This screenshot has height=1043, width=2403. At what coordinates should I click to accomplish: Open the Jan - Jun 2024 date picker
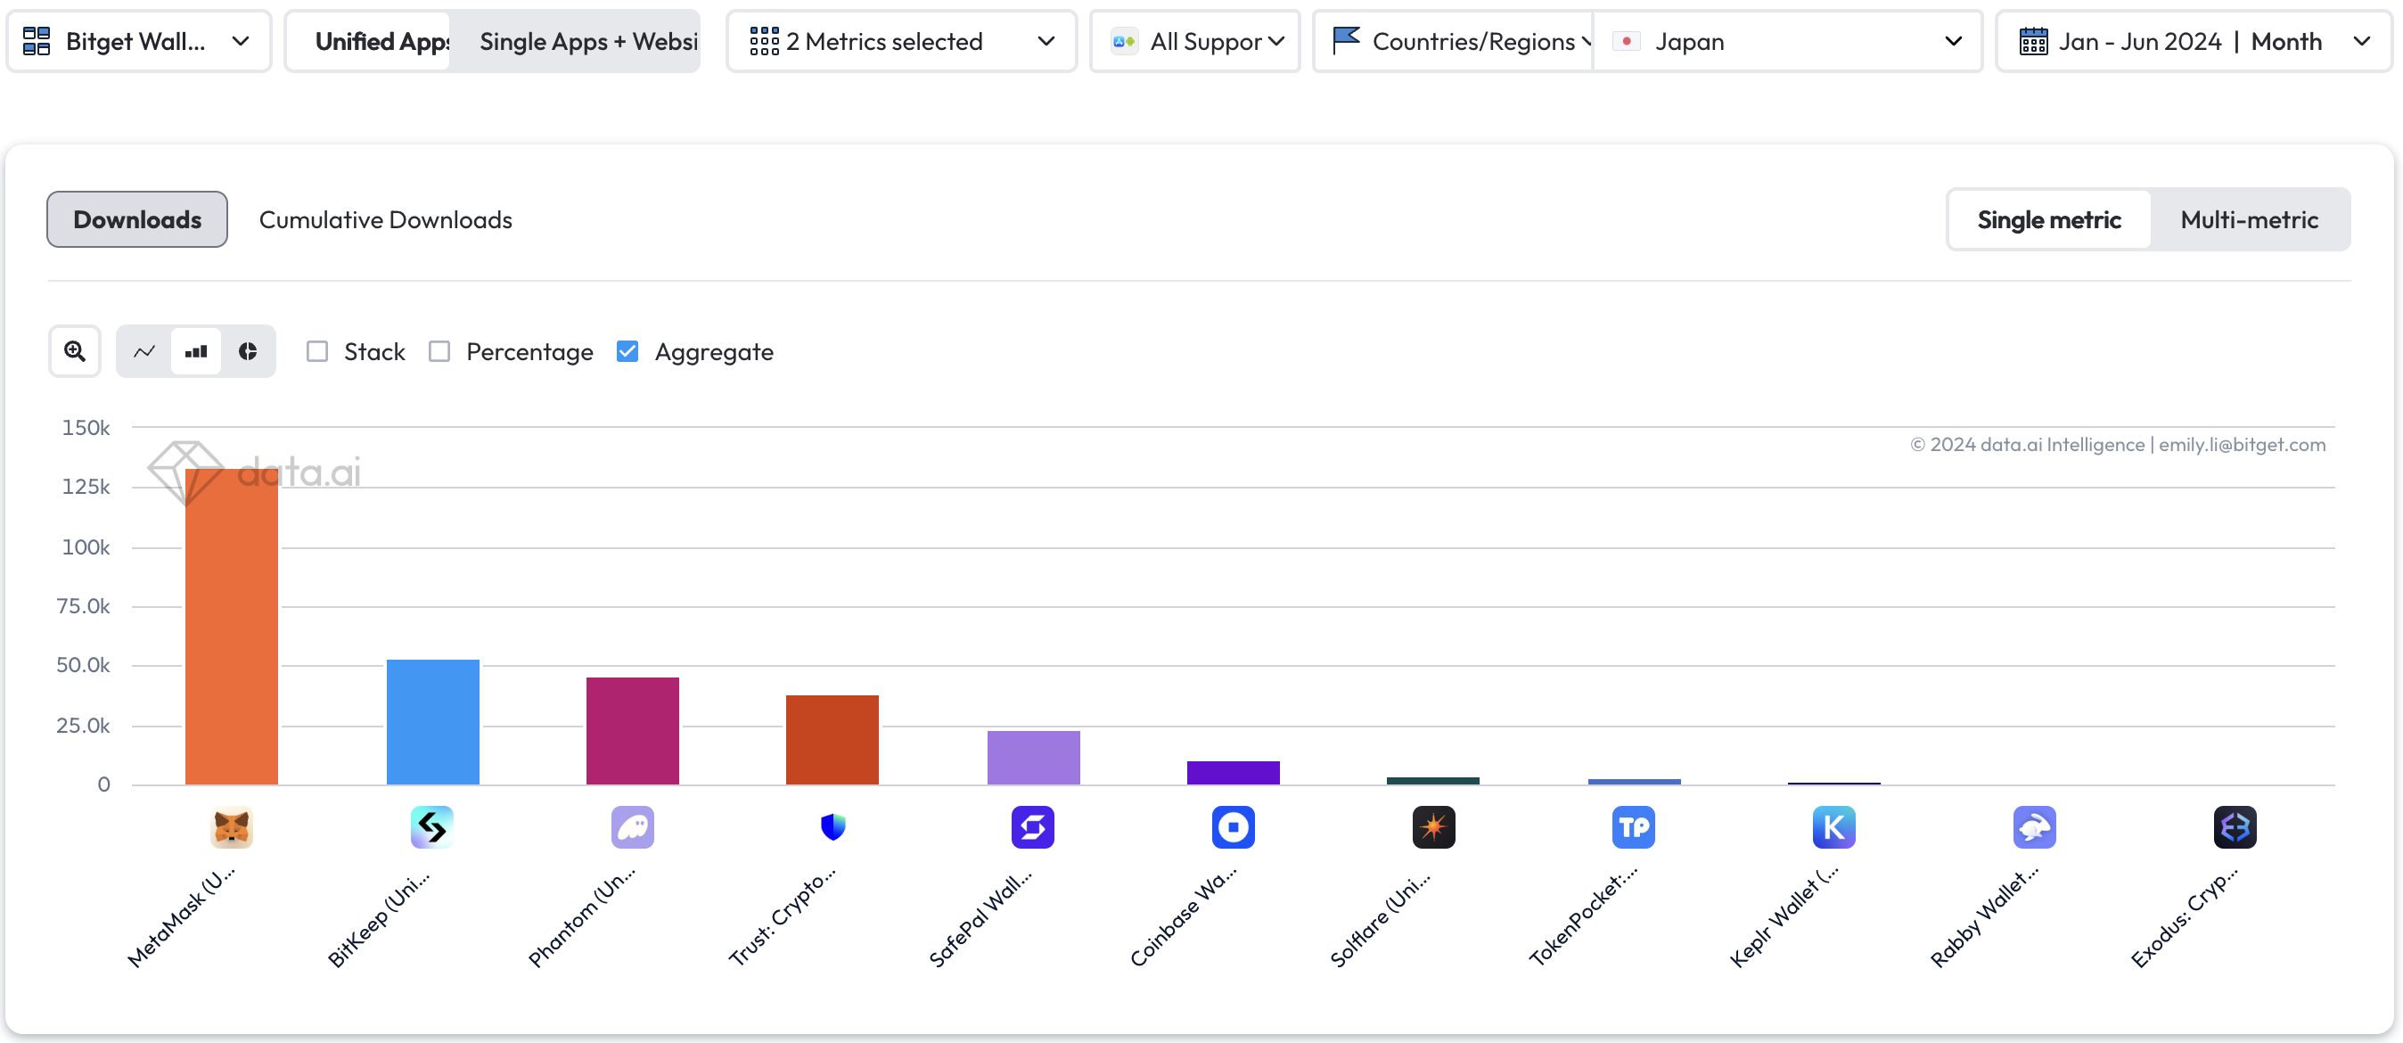pyautogui.click(x=2192, y=41)
